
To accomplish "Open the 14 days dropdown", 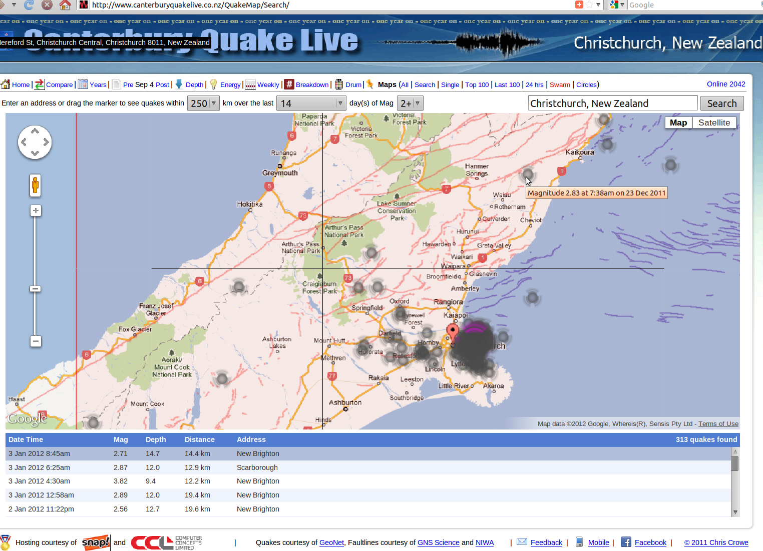I will tap(311, 103).
